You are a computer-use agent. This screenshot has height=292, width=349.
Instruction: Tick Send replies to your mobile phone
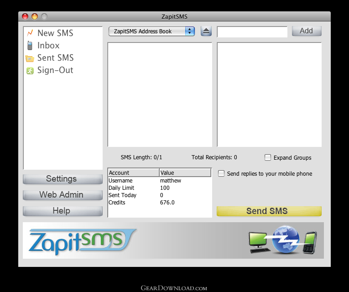(221, 173)
